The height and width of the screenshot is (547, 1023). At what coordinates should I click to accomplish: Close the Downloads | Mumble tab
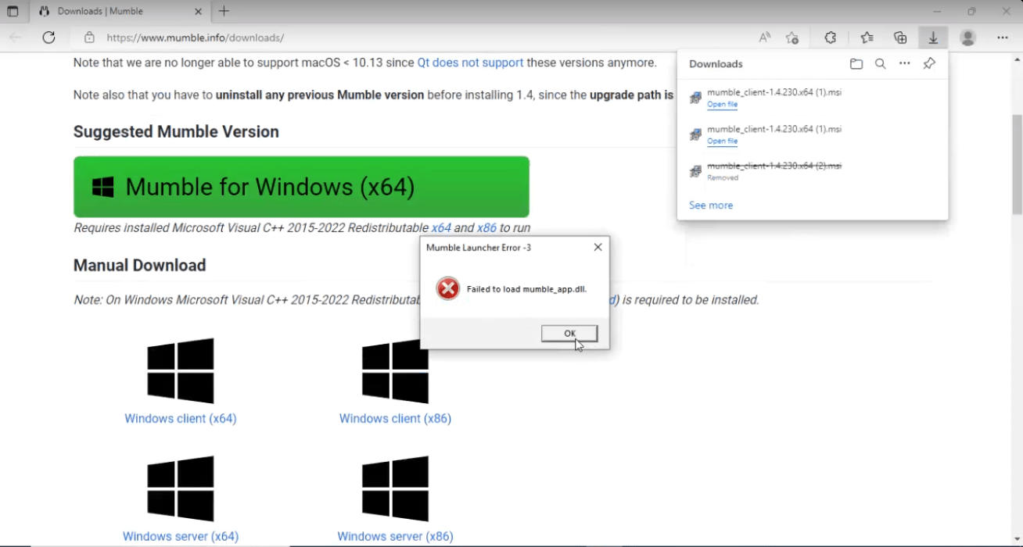tap(198, 12)
